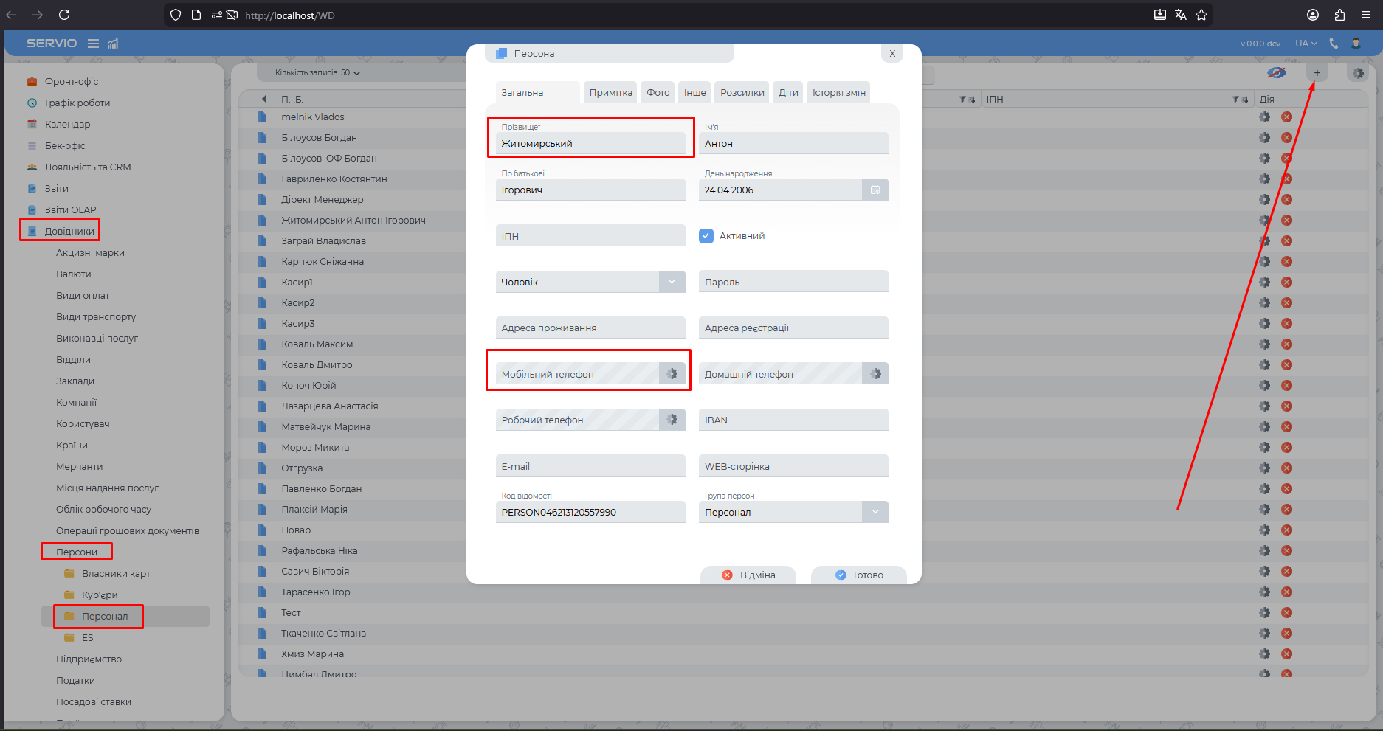This screenshot has height=731, width=1383.
Task: Click gear icon beside Мобільний телефон field
Action: 672,374
